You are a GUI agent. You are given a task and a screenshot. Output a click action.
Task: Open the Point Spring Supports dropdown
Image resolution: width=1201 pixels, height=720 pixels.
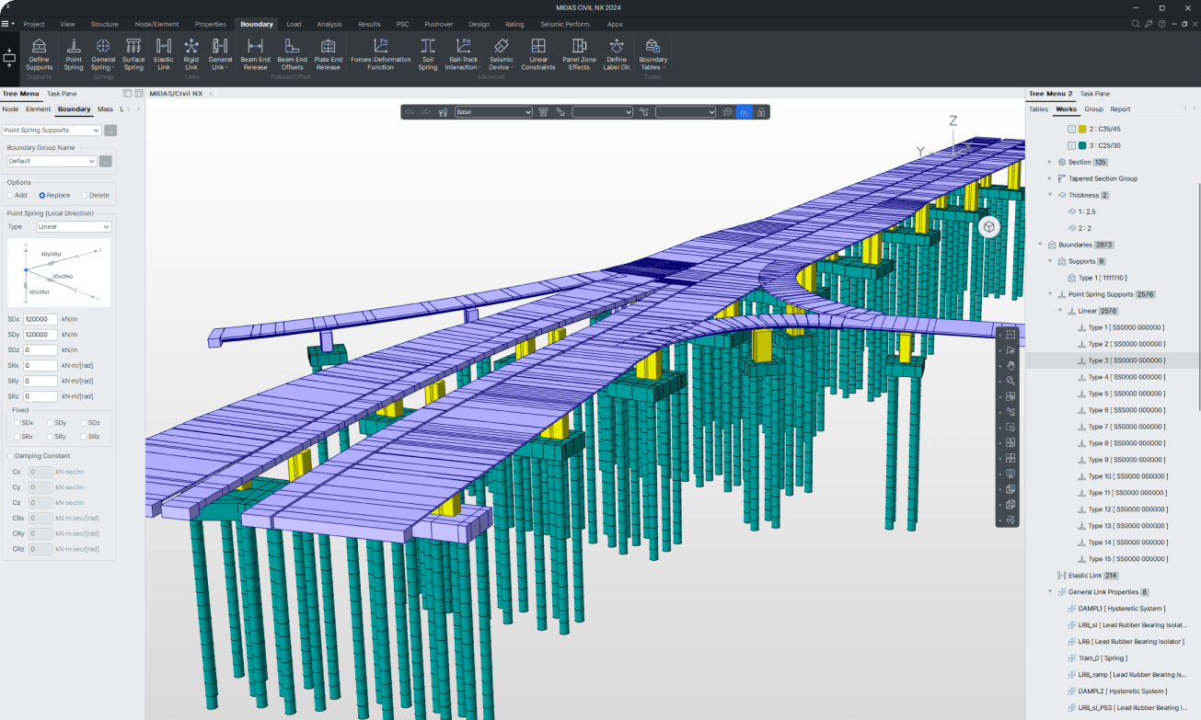pos(52,131)
